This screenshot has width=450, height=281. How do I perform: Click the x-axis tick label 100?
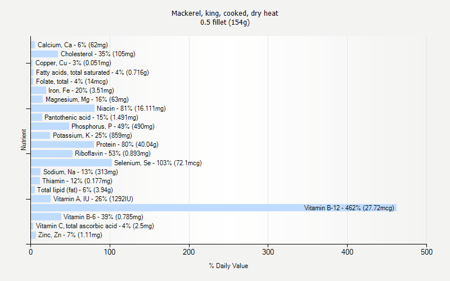point(110,252)
